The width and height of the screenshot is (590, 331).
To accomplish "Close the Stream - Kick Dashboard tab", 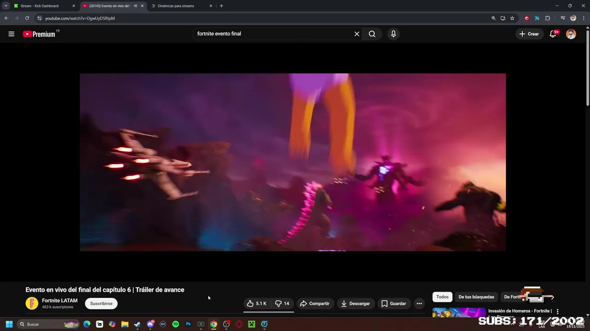I will pyautogui.click(x=74, y=6).
